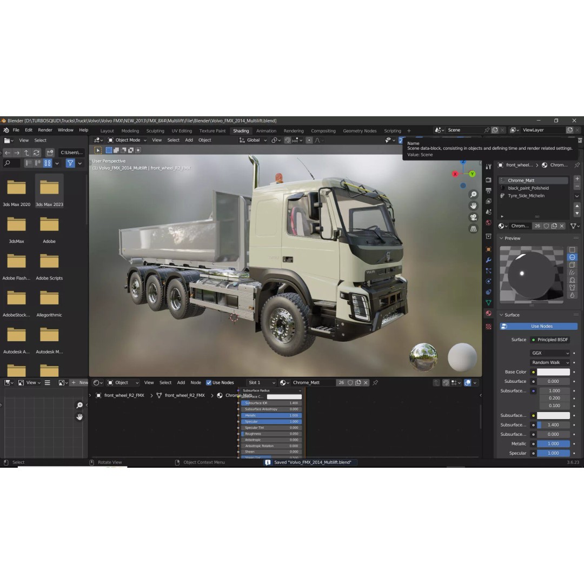Open the Physics properties tab
584x584 pixels.
(488, 281)
